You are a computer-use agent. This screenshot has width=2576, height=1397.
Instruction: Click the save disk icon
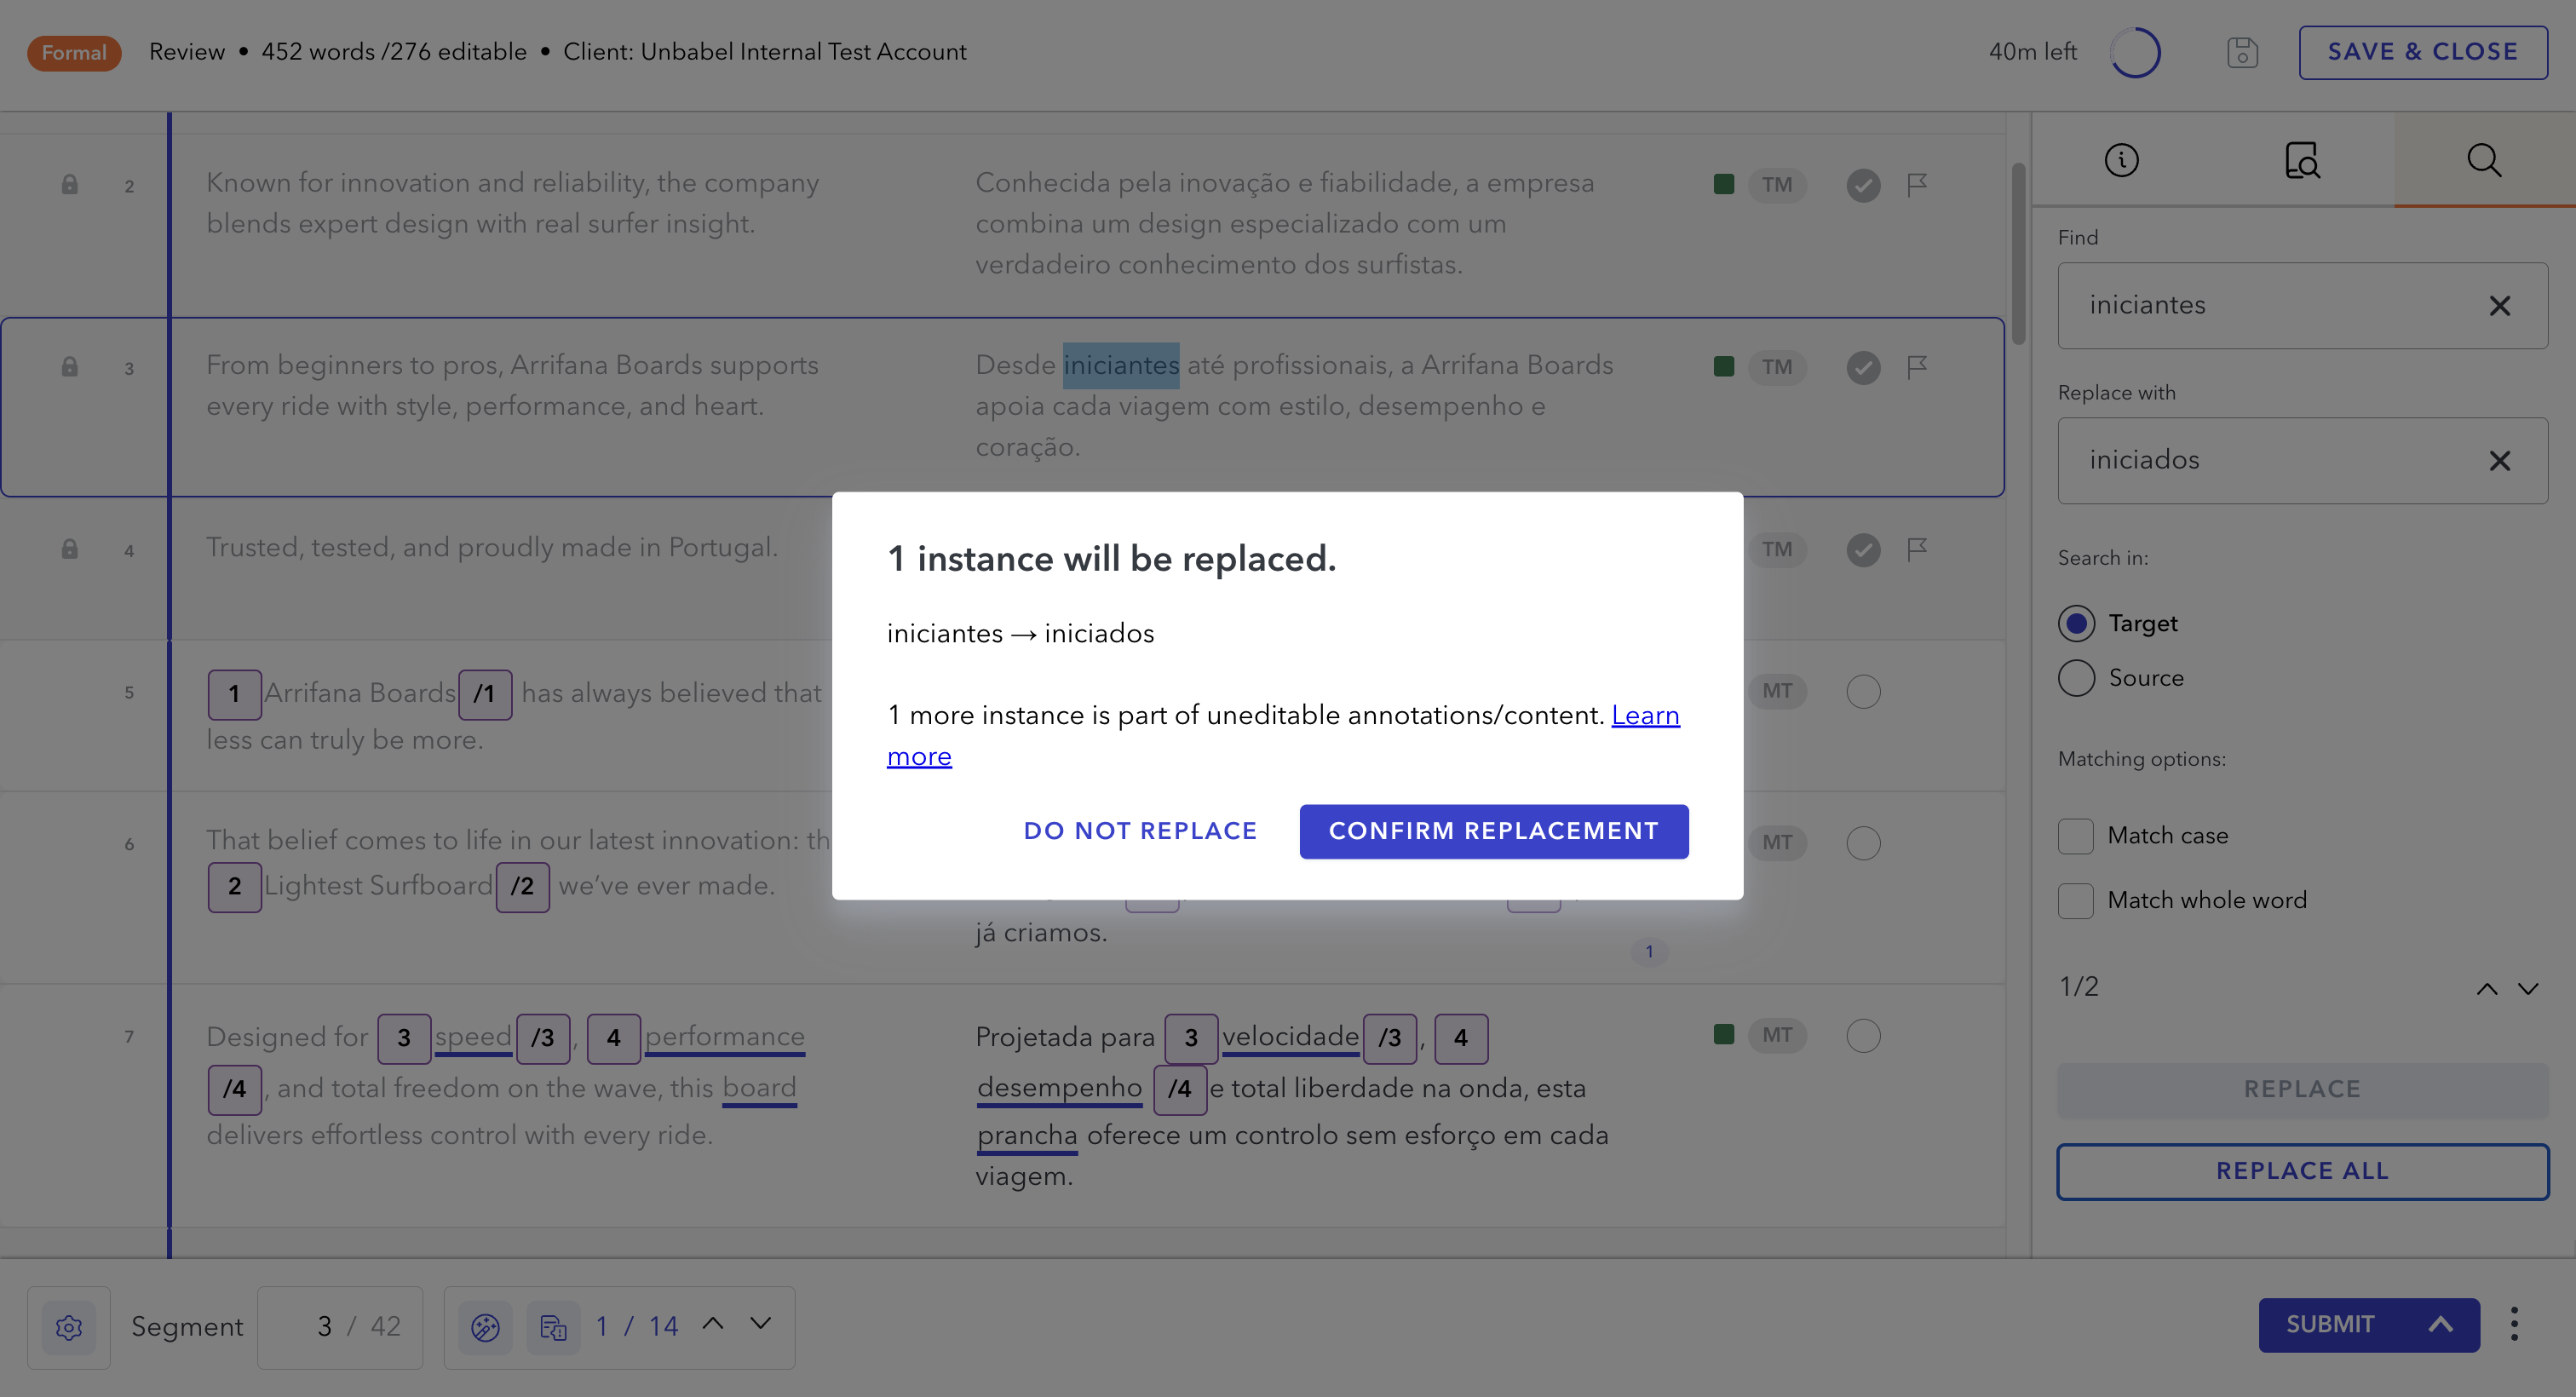coord(2242,52)
